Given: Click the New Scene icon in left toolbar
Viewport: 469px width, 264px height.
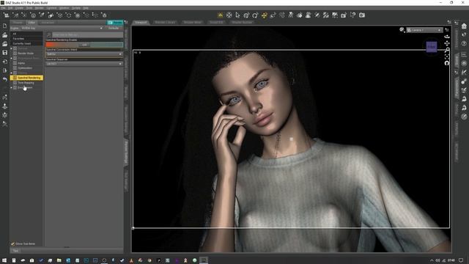Looking at the screenshot, I should click(x=5, y=26).
